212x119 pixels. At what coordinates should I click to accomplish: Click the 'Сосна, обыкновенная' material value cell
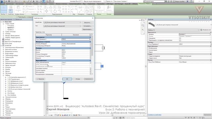[76, 44]
